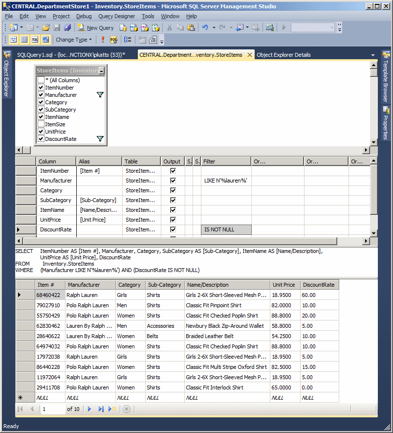Click the Save All icon

coord(67,27)
